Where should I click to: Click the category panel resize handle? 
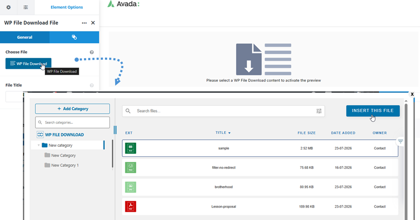tap(115, 130)
